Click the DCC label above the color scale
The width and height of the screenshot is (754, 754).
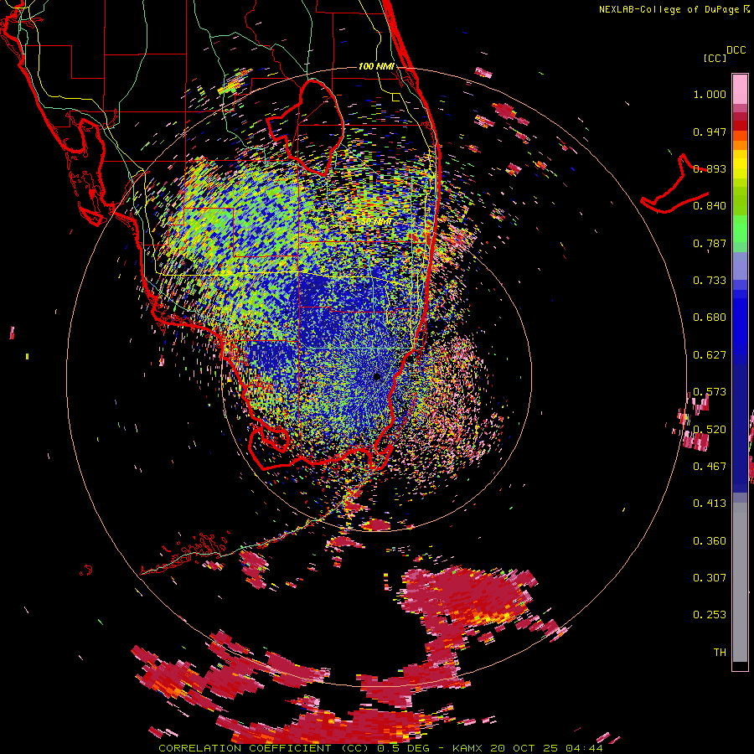coord(736,50)
